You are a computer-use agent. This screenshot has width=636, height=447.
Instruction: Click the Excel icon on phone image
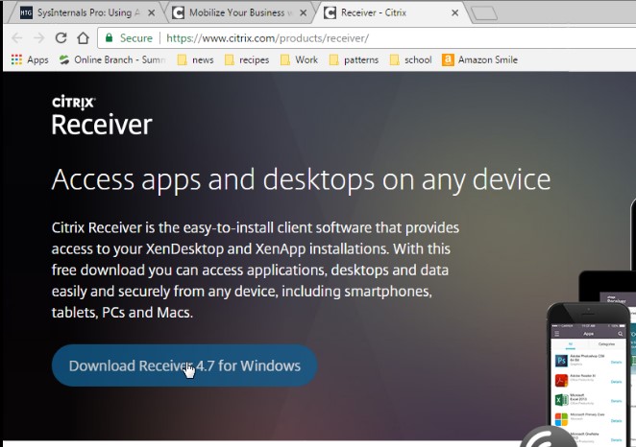(x=561, y=400)
